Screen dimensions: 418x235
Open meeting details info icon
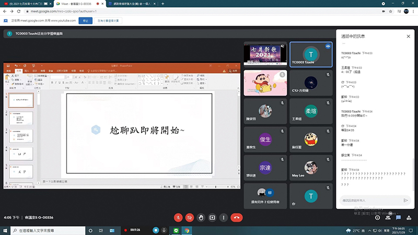point(377,218)
